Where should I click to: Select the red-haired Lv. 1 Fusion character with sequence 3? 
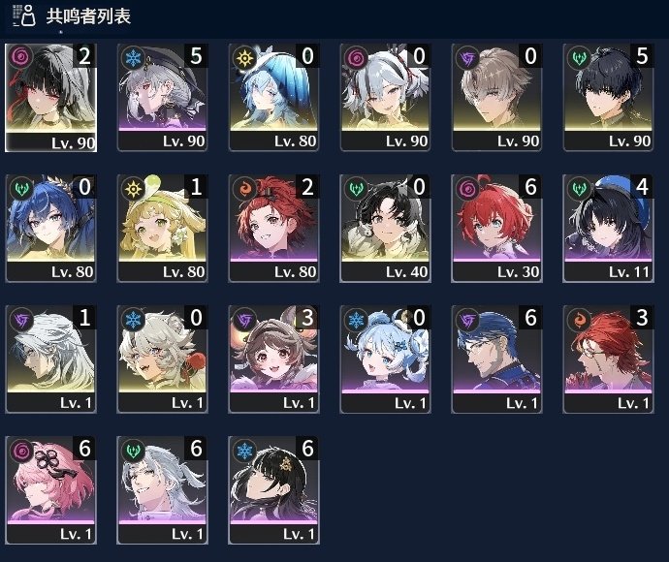608,359
